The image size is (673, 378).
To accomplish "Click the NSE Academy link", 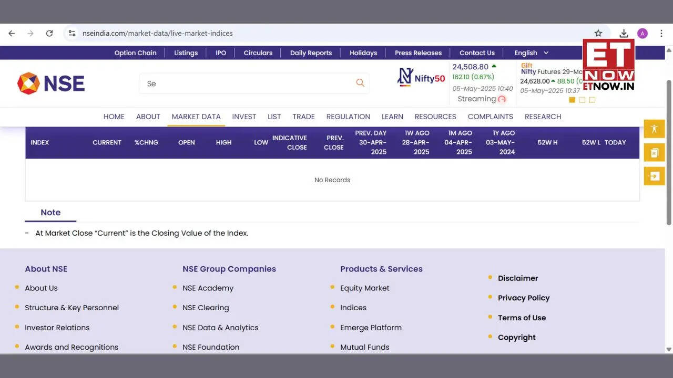I will pyautogui.click(x=208, y=288).
